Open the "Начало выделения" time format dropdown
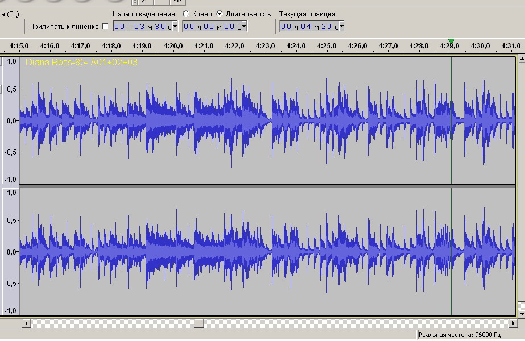Viewport: 525px width, 341px height. tap(174, 27)
